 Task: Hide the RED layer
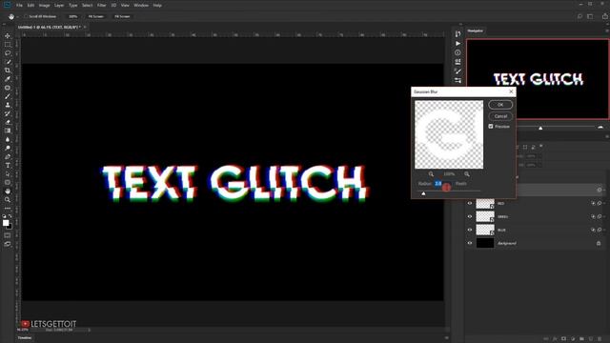pyautogui.click(x=470, y=203)
